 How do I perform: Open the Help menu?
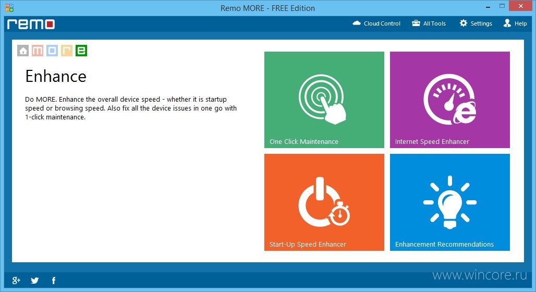[515, 23]
